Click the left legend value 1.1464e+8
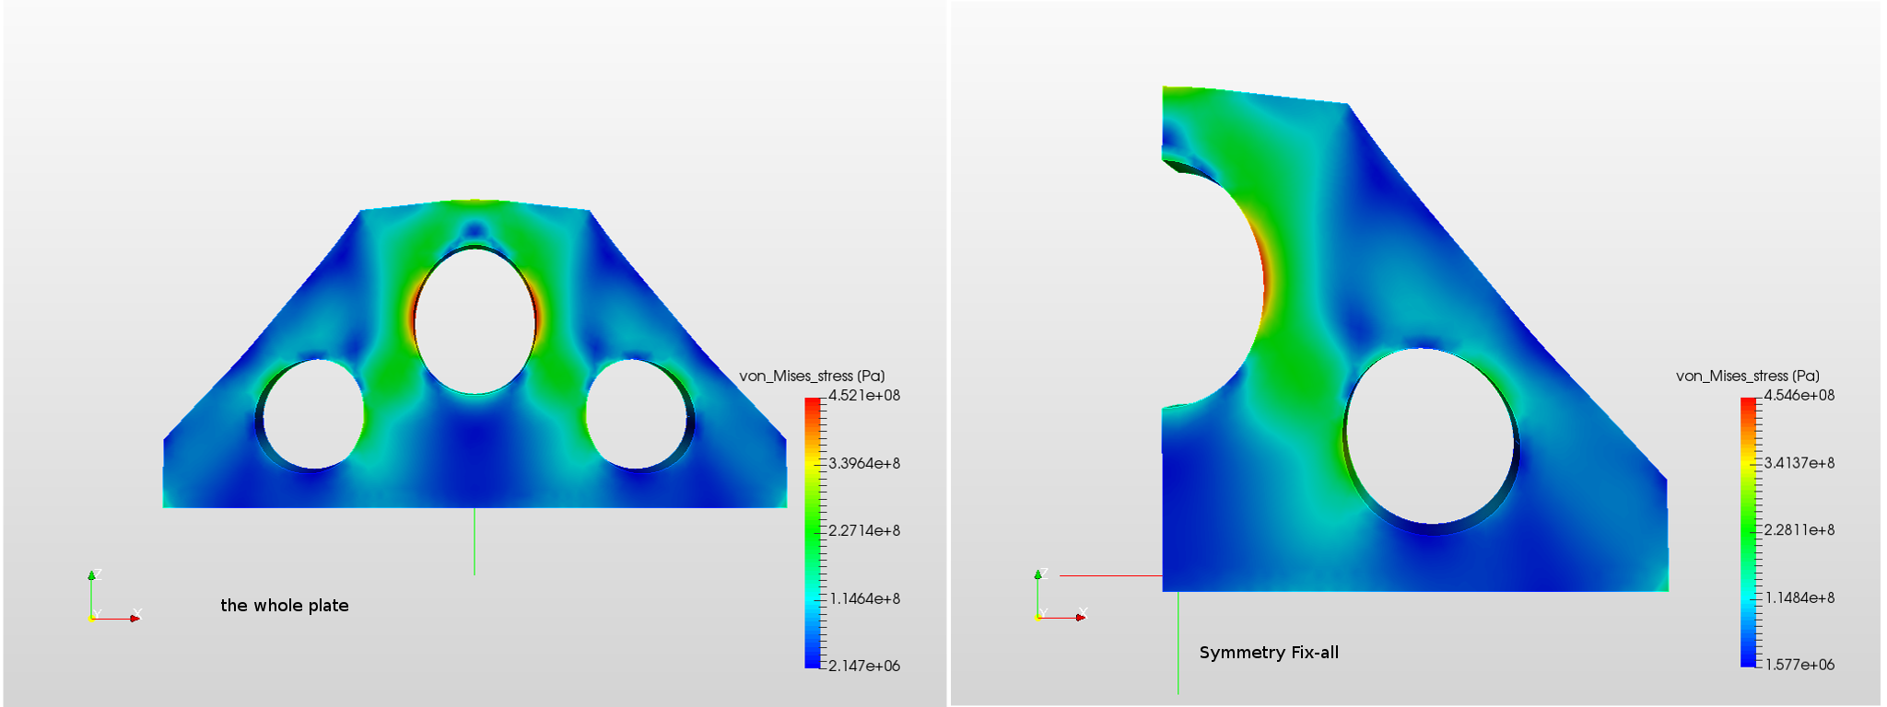This screenshot has height=707, width=1887. pyautogui.click(x=864, y=598)
